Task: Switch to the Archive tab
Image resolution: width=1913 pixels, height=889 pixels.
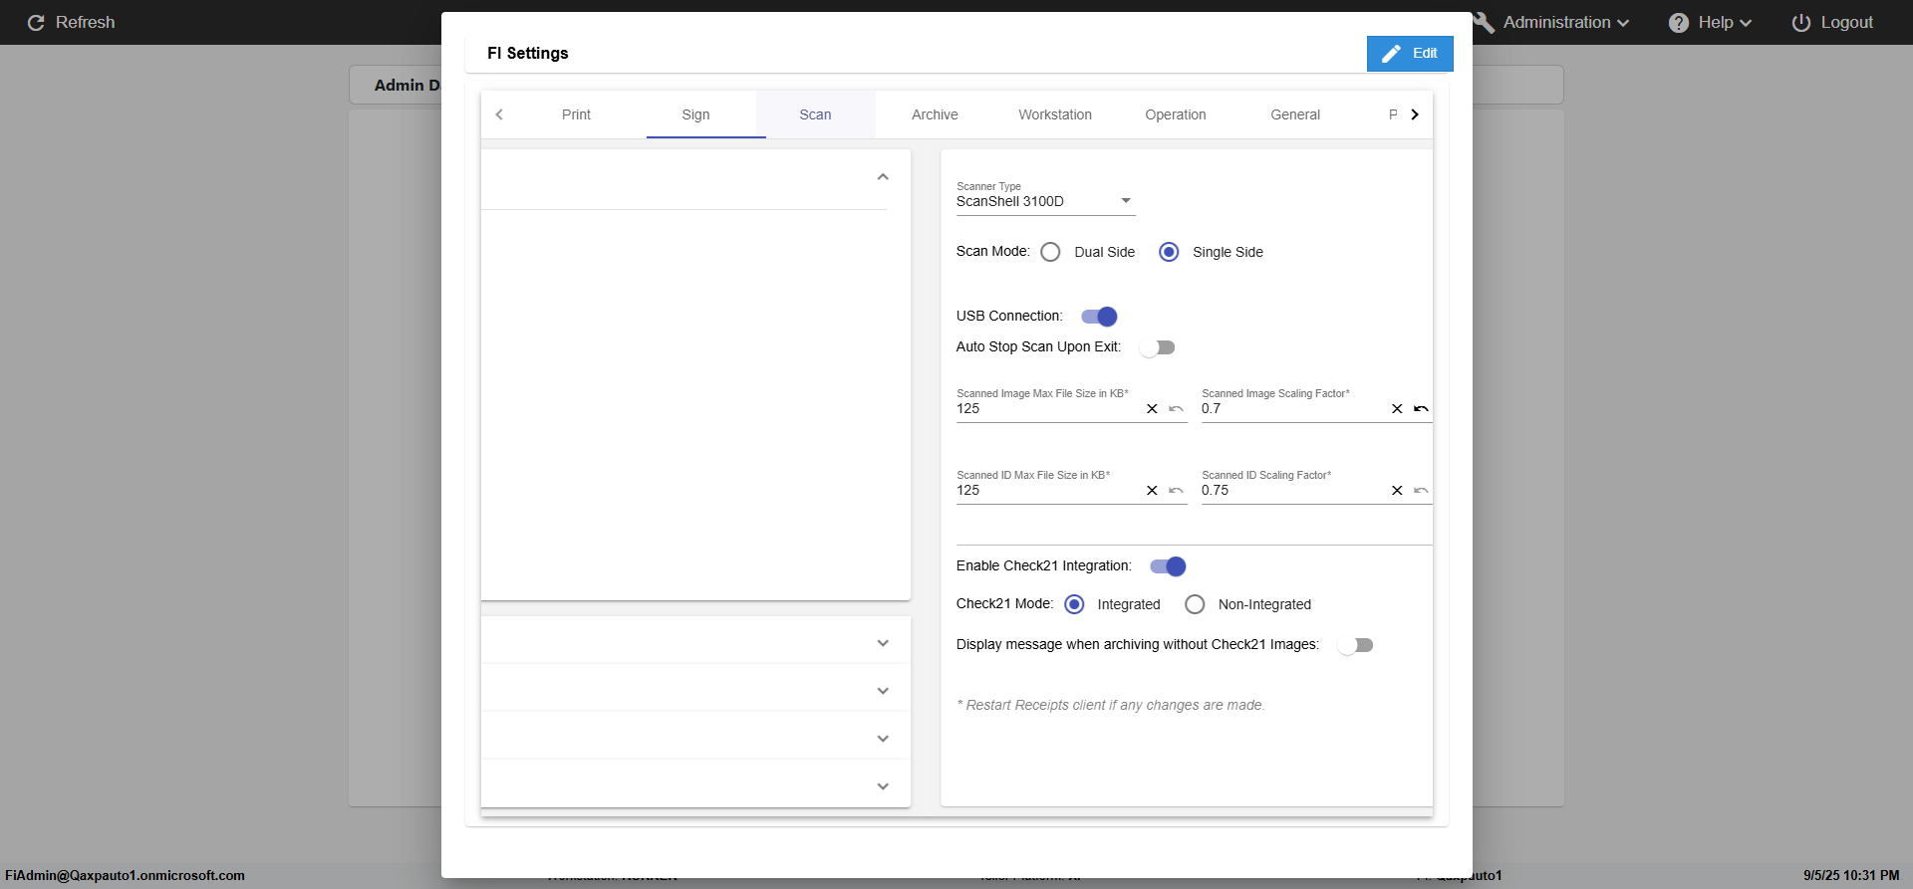Action: tap(935, 114)
